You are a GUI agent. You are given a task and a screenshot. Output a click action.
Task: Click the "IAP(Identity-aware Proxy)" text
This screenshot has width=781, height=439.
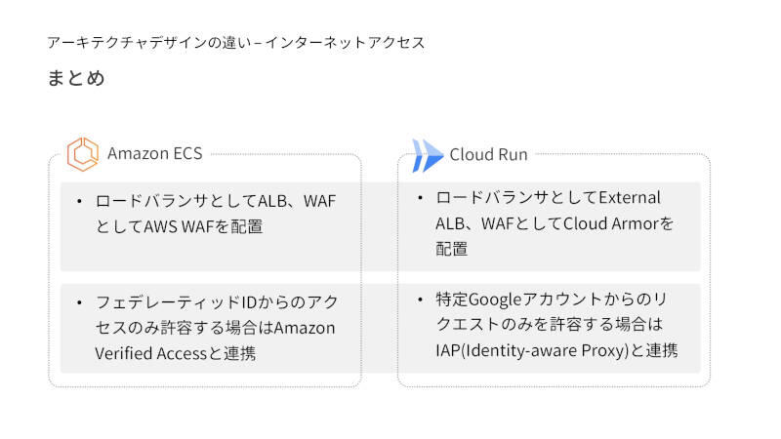click(x=528, y=349)
